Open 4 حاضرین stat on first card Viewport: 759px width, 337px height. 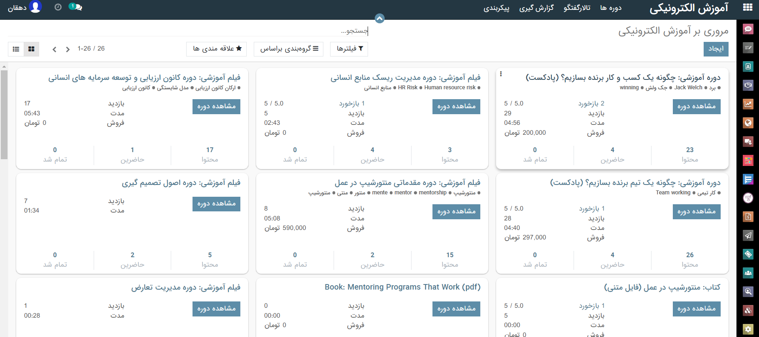[612, 155]
